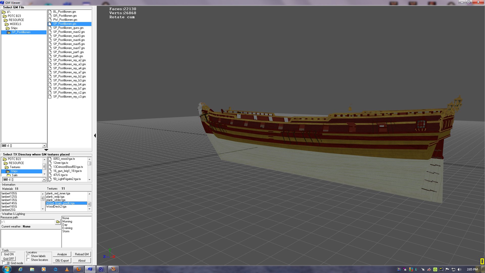Screen dimensions: 485x273
Task: Click the Reload GM button
Action: tap(82, 254)
